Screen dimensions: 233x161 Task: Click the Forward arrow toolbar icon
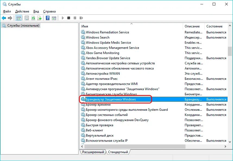pyautogui.click(x=10, y=18)
